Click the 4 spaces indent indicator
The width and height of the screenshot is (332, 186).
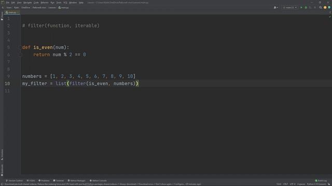(x=301, y=184)
